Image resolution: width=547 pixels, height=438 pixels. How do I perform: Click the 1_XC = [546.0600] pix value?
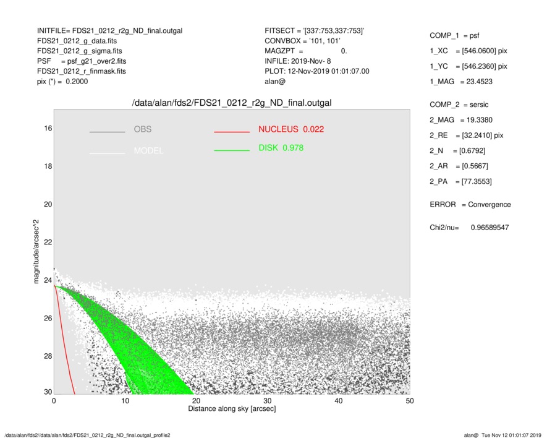469,51
